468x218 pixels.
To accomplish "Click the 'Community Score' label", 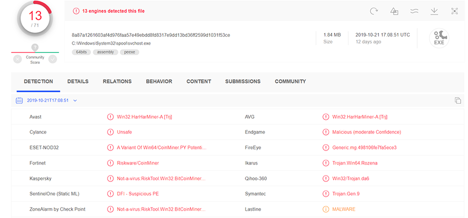I will [35, 60].
